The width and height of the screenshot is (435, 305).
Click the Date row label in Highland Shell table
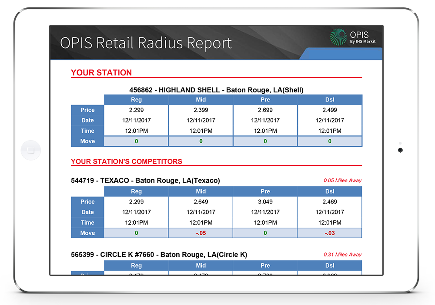coord(87,121)
